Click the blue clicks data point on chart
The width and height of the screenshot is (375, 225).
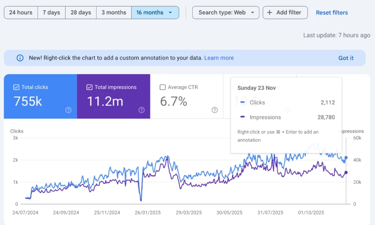pos(346,158)
